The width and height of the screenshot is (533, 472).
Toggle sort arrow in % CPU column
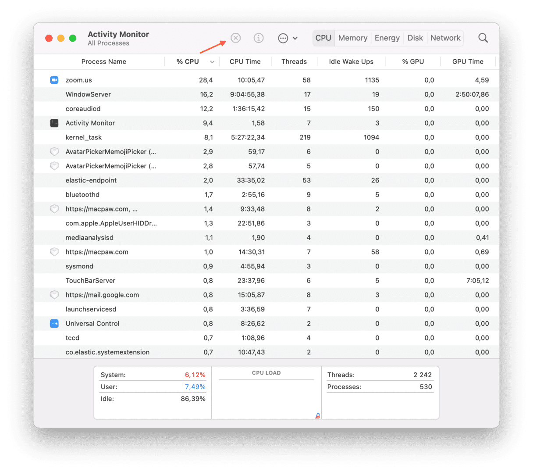[212, 62]
